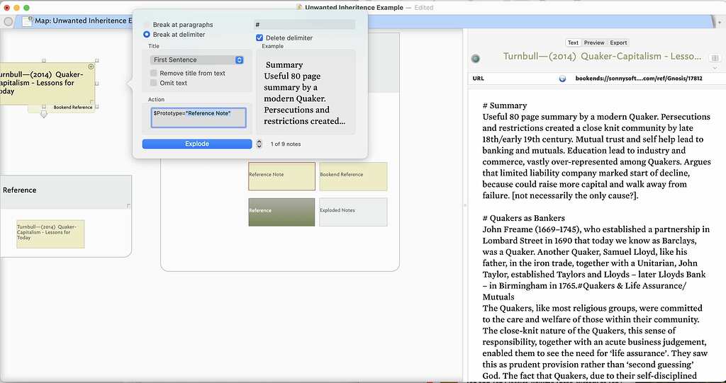Screen dimensions: 726x383
Task: Click the displayed attributes table icon
Action: (x=714, y=58)
